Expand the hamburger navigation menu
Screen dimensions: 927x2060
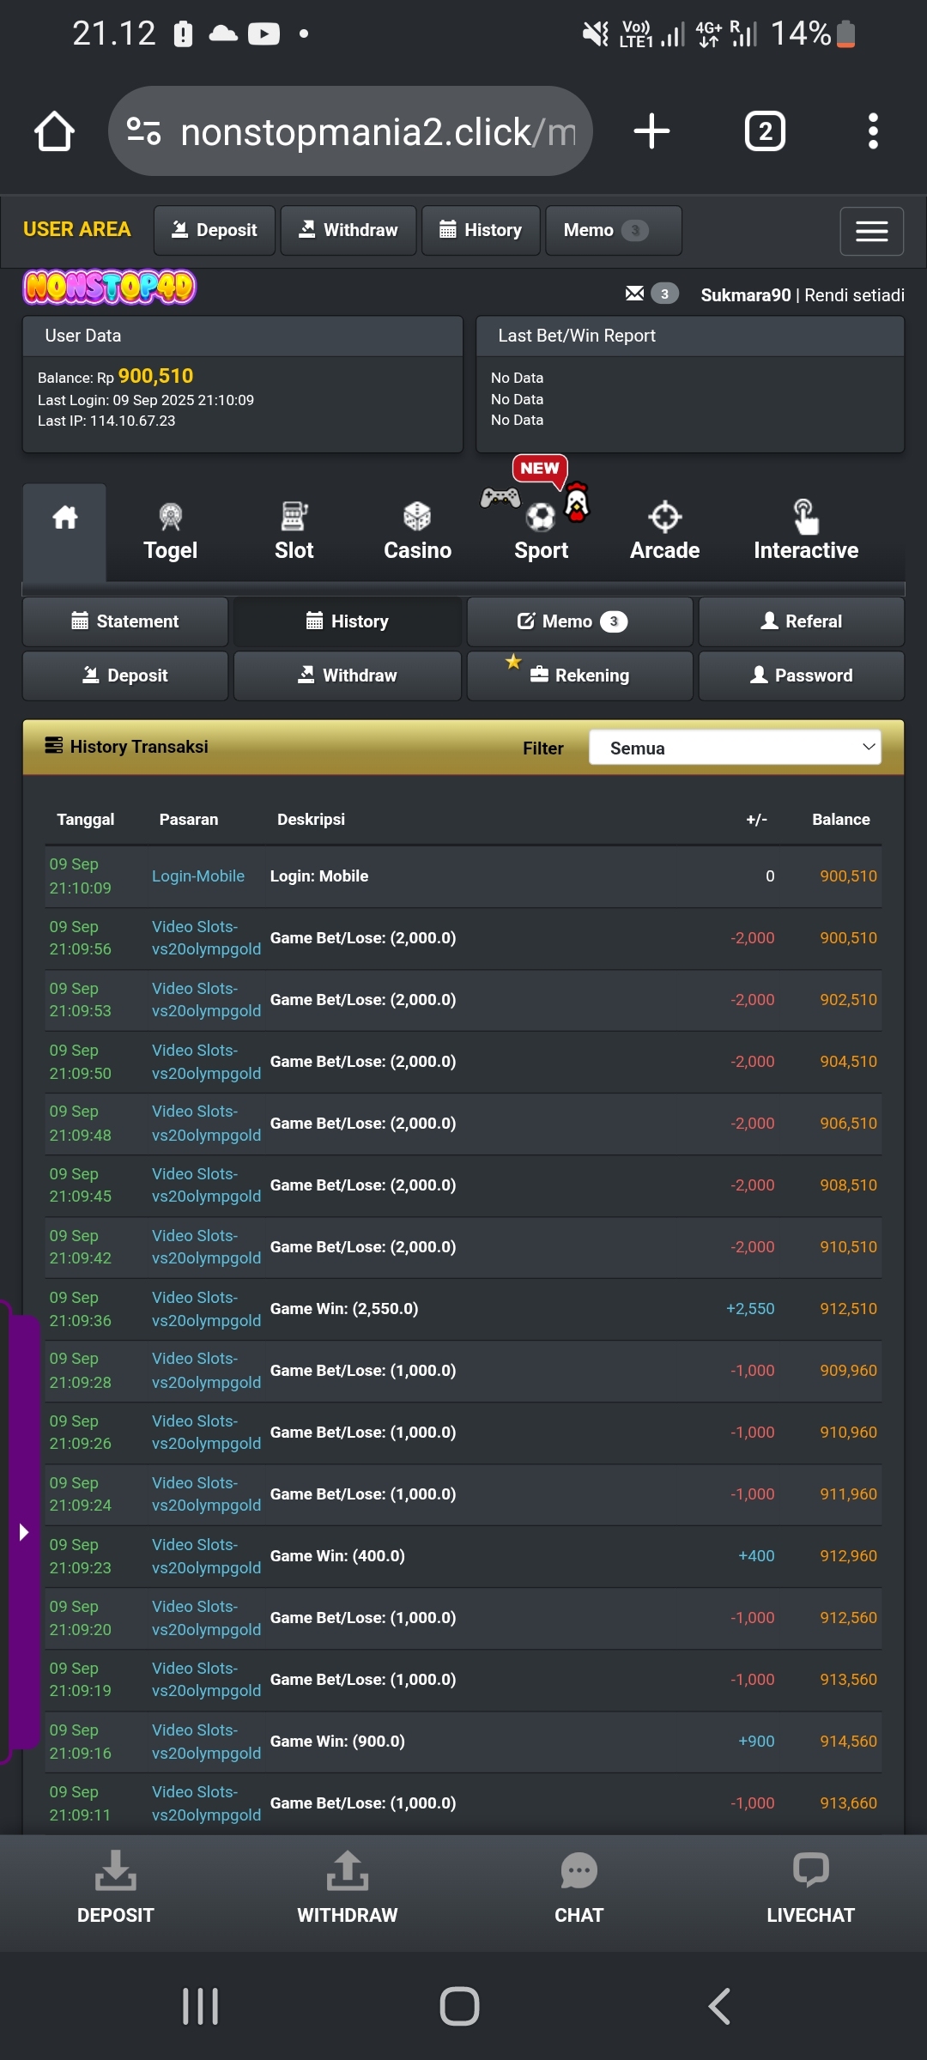click(x=871, y=231)
